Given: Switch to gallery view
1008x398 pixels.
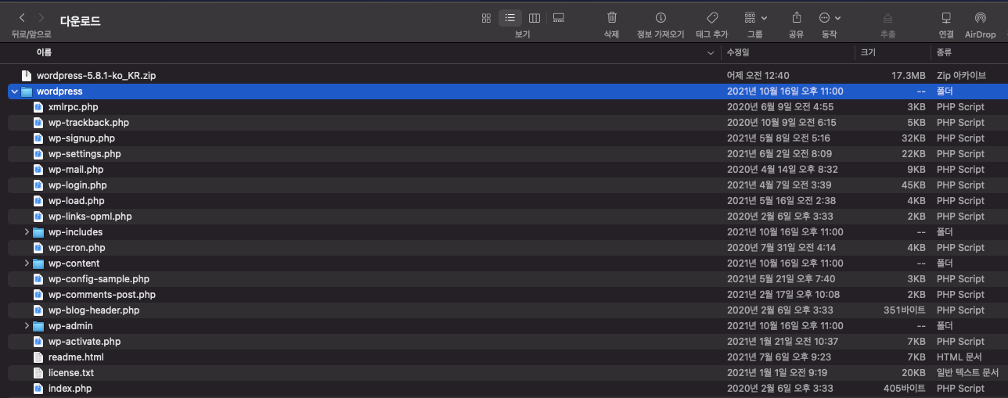Looking at the screenshot, I should [x=559, y=17].
